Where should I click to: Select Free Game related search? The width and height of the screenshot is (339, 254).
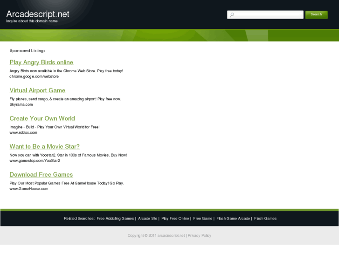202,219
